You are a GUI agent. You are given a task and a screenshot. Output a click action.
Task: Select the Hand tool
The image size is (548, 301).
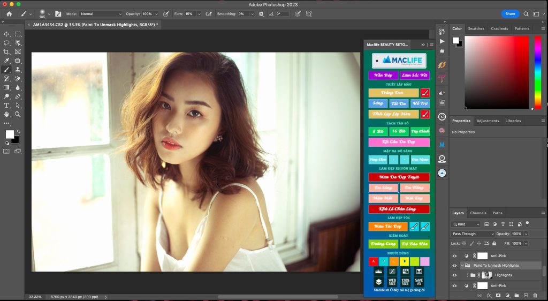tap(6, 114)
